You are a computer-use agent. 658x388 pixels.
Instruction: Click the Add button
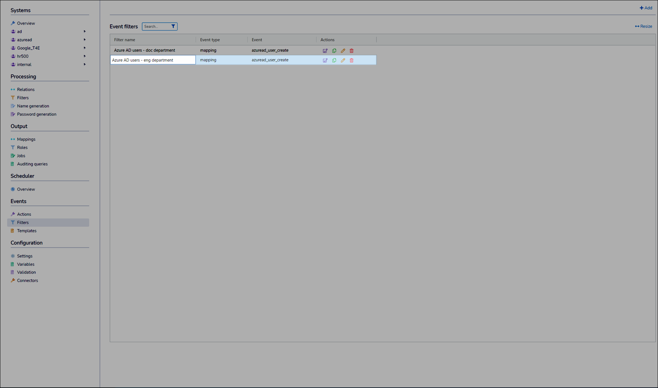(646, 8)
